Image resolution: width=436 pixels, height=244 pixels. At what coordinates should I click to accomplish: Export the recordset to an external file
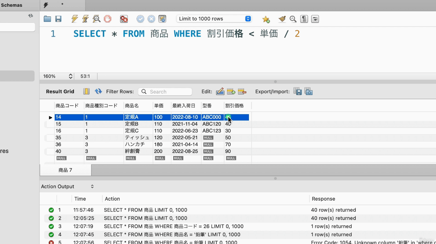click(x=297, y=91)
